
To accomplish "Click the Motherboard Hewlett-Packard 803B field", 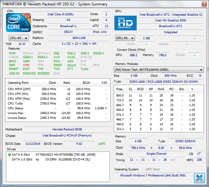I will [x=67, y=129].
